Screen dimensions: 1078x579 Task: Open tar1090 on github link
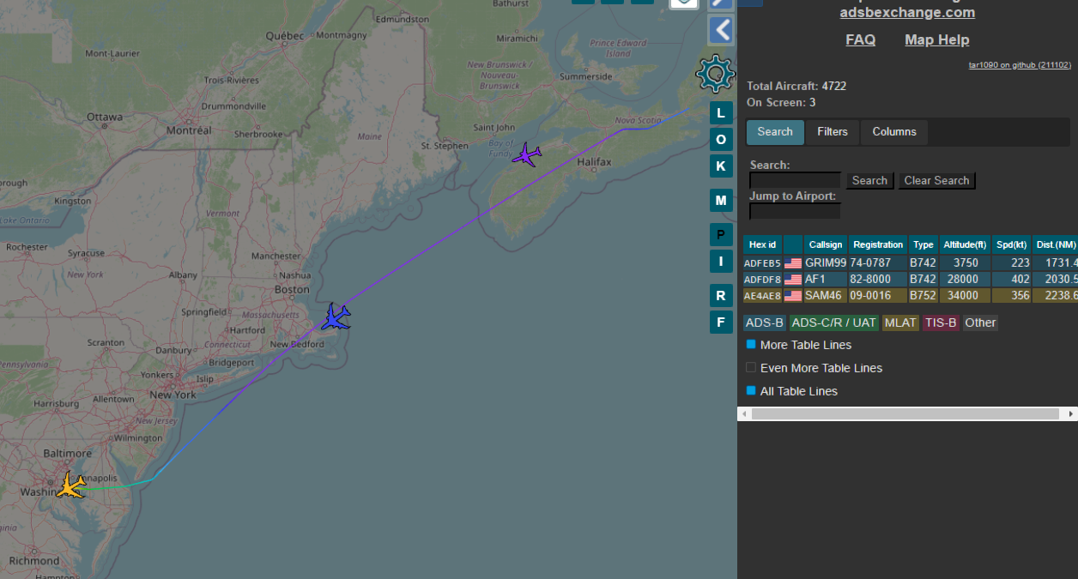[x=1020, y=65]
